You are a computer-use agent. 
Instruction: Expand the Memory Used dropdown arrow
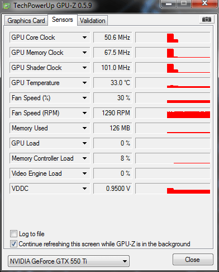[x=84, y=128]
